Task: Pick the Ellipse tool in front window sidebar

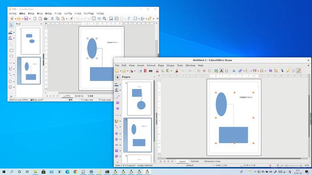Action: pyautogui.click(x=118, y=108)
